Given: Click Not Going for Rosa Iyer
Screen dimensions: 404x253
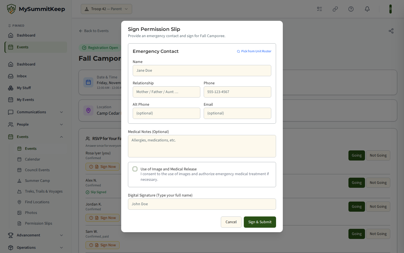Looking at the screenshot, I should 378,155.
